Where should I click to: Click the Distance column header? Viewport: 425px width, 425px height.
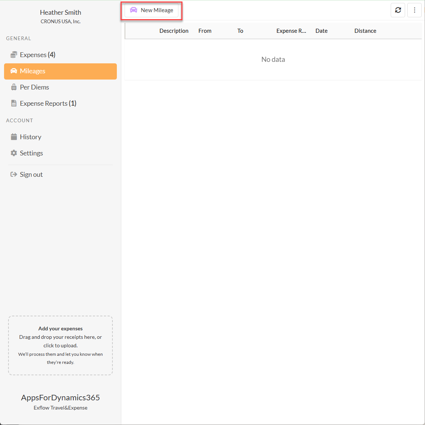pos(365,31)
